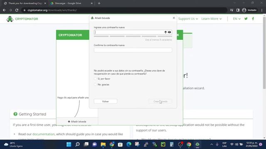The height and width of the screenshot is (149, 266).
Task: Open the documentation link
Action: click(43, 134)
